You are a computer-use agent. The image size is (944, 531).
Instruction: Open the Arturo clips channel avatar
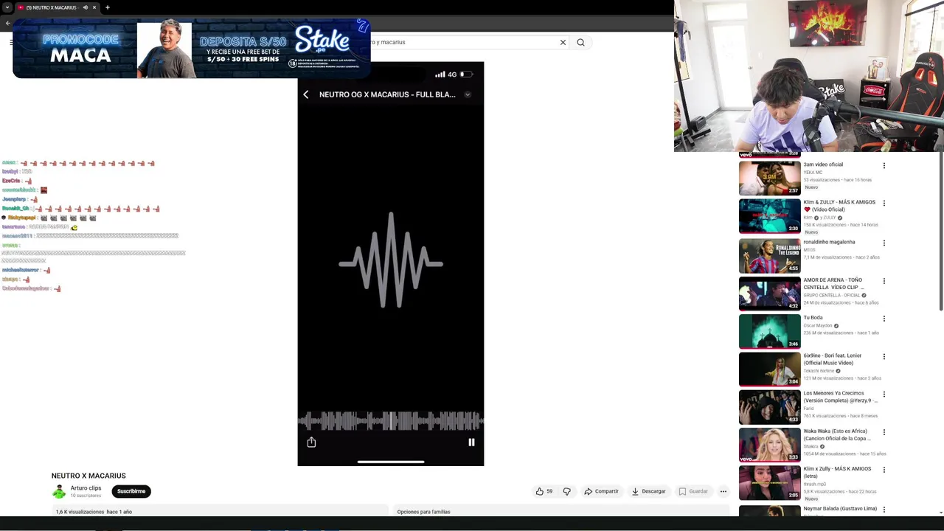(x=59, y=492)
